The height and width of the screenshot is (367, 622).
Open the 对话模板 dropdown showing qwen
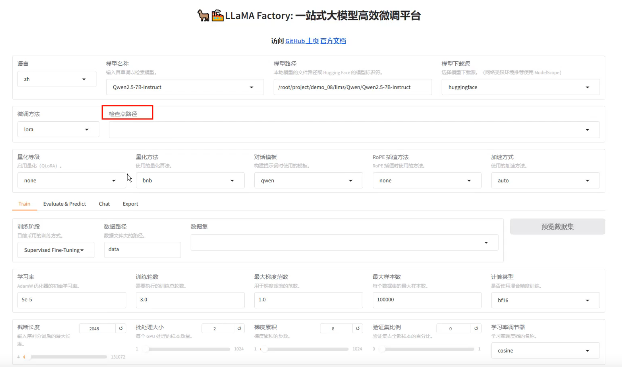(x=308, y=180)
